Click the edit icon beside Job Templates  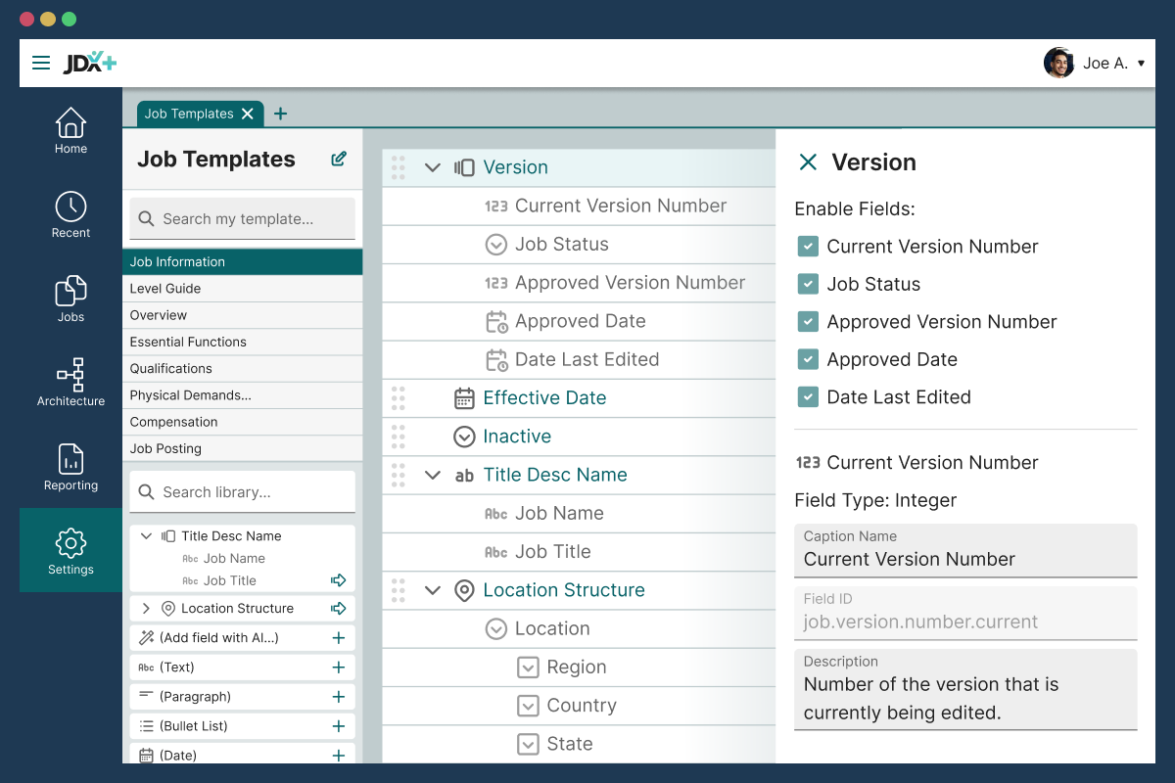339,160
